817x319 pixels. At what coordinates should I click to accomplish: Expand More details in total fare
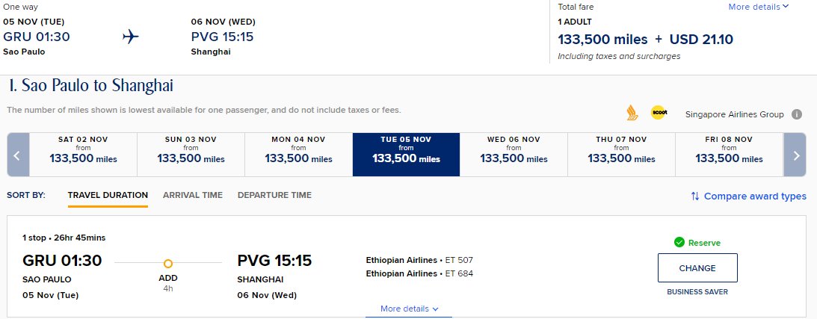(x=759, y=7)
